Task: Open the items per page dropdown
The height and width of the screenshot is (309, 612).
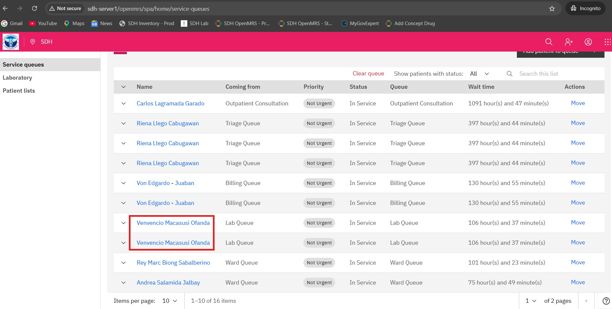Action: coord(170,301)
